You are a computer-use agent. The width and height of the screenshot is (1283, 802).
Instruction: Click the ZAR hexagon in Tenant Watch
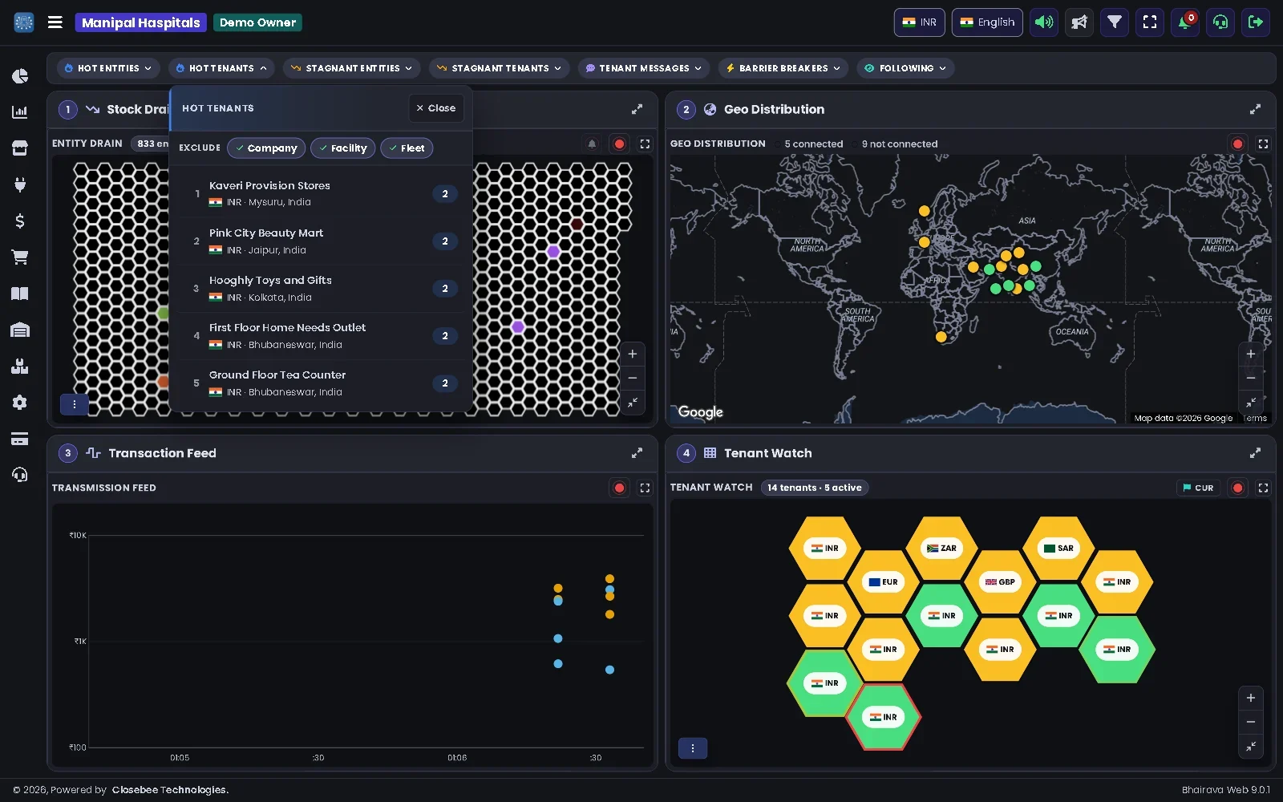point(941,549)
